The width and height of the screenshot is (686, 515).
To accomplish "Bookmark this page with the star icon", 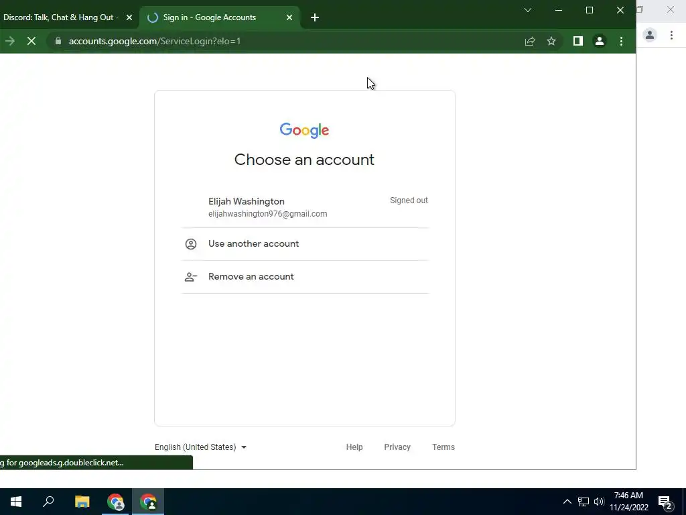I will pyautogui.click(x=551, y=41).
